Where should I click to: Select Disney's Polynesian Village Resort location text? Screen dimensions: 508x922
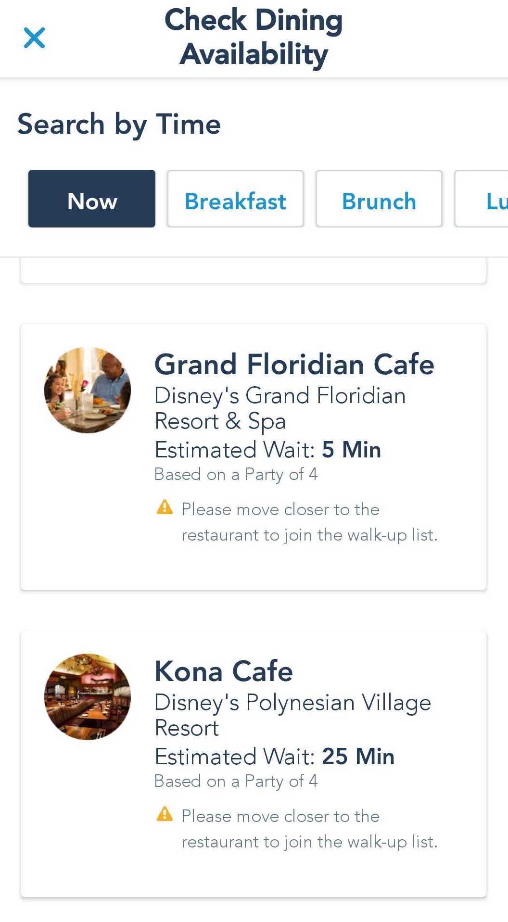pos(292,715)
